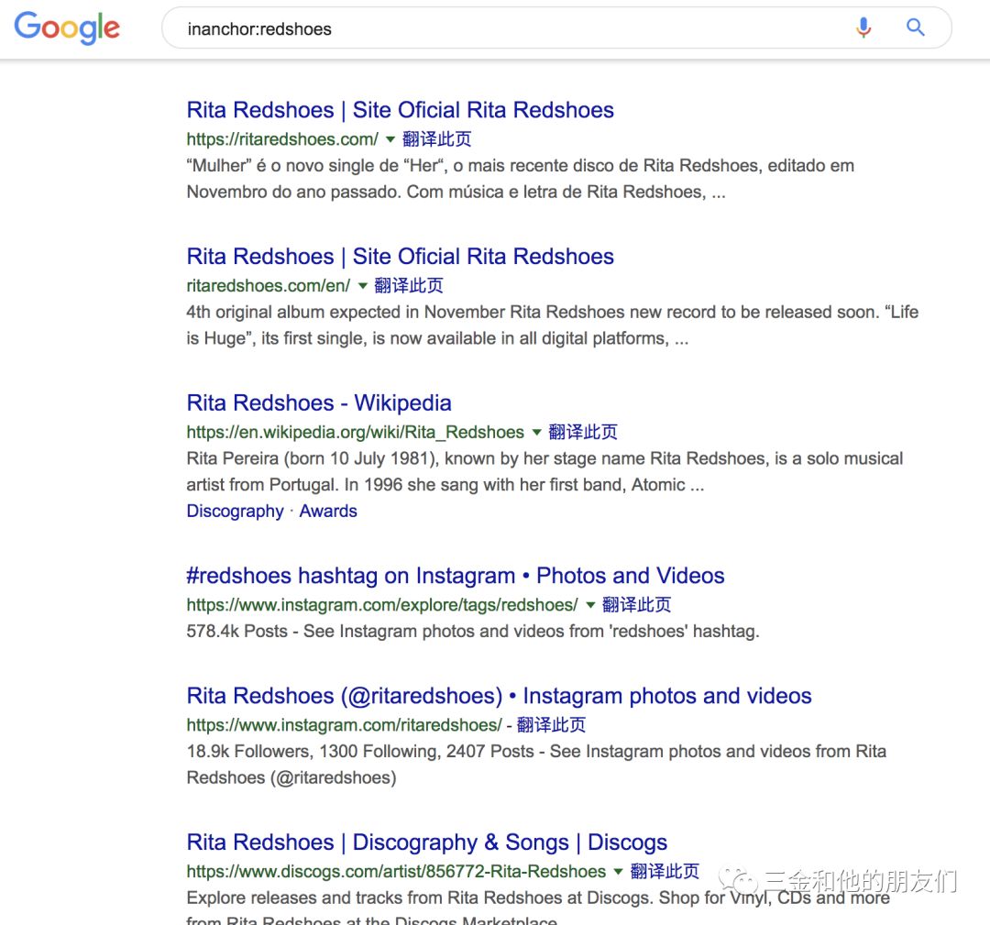Open Rita Redshoes - Wikipedia result

[x=319, y=402]
